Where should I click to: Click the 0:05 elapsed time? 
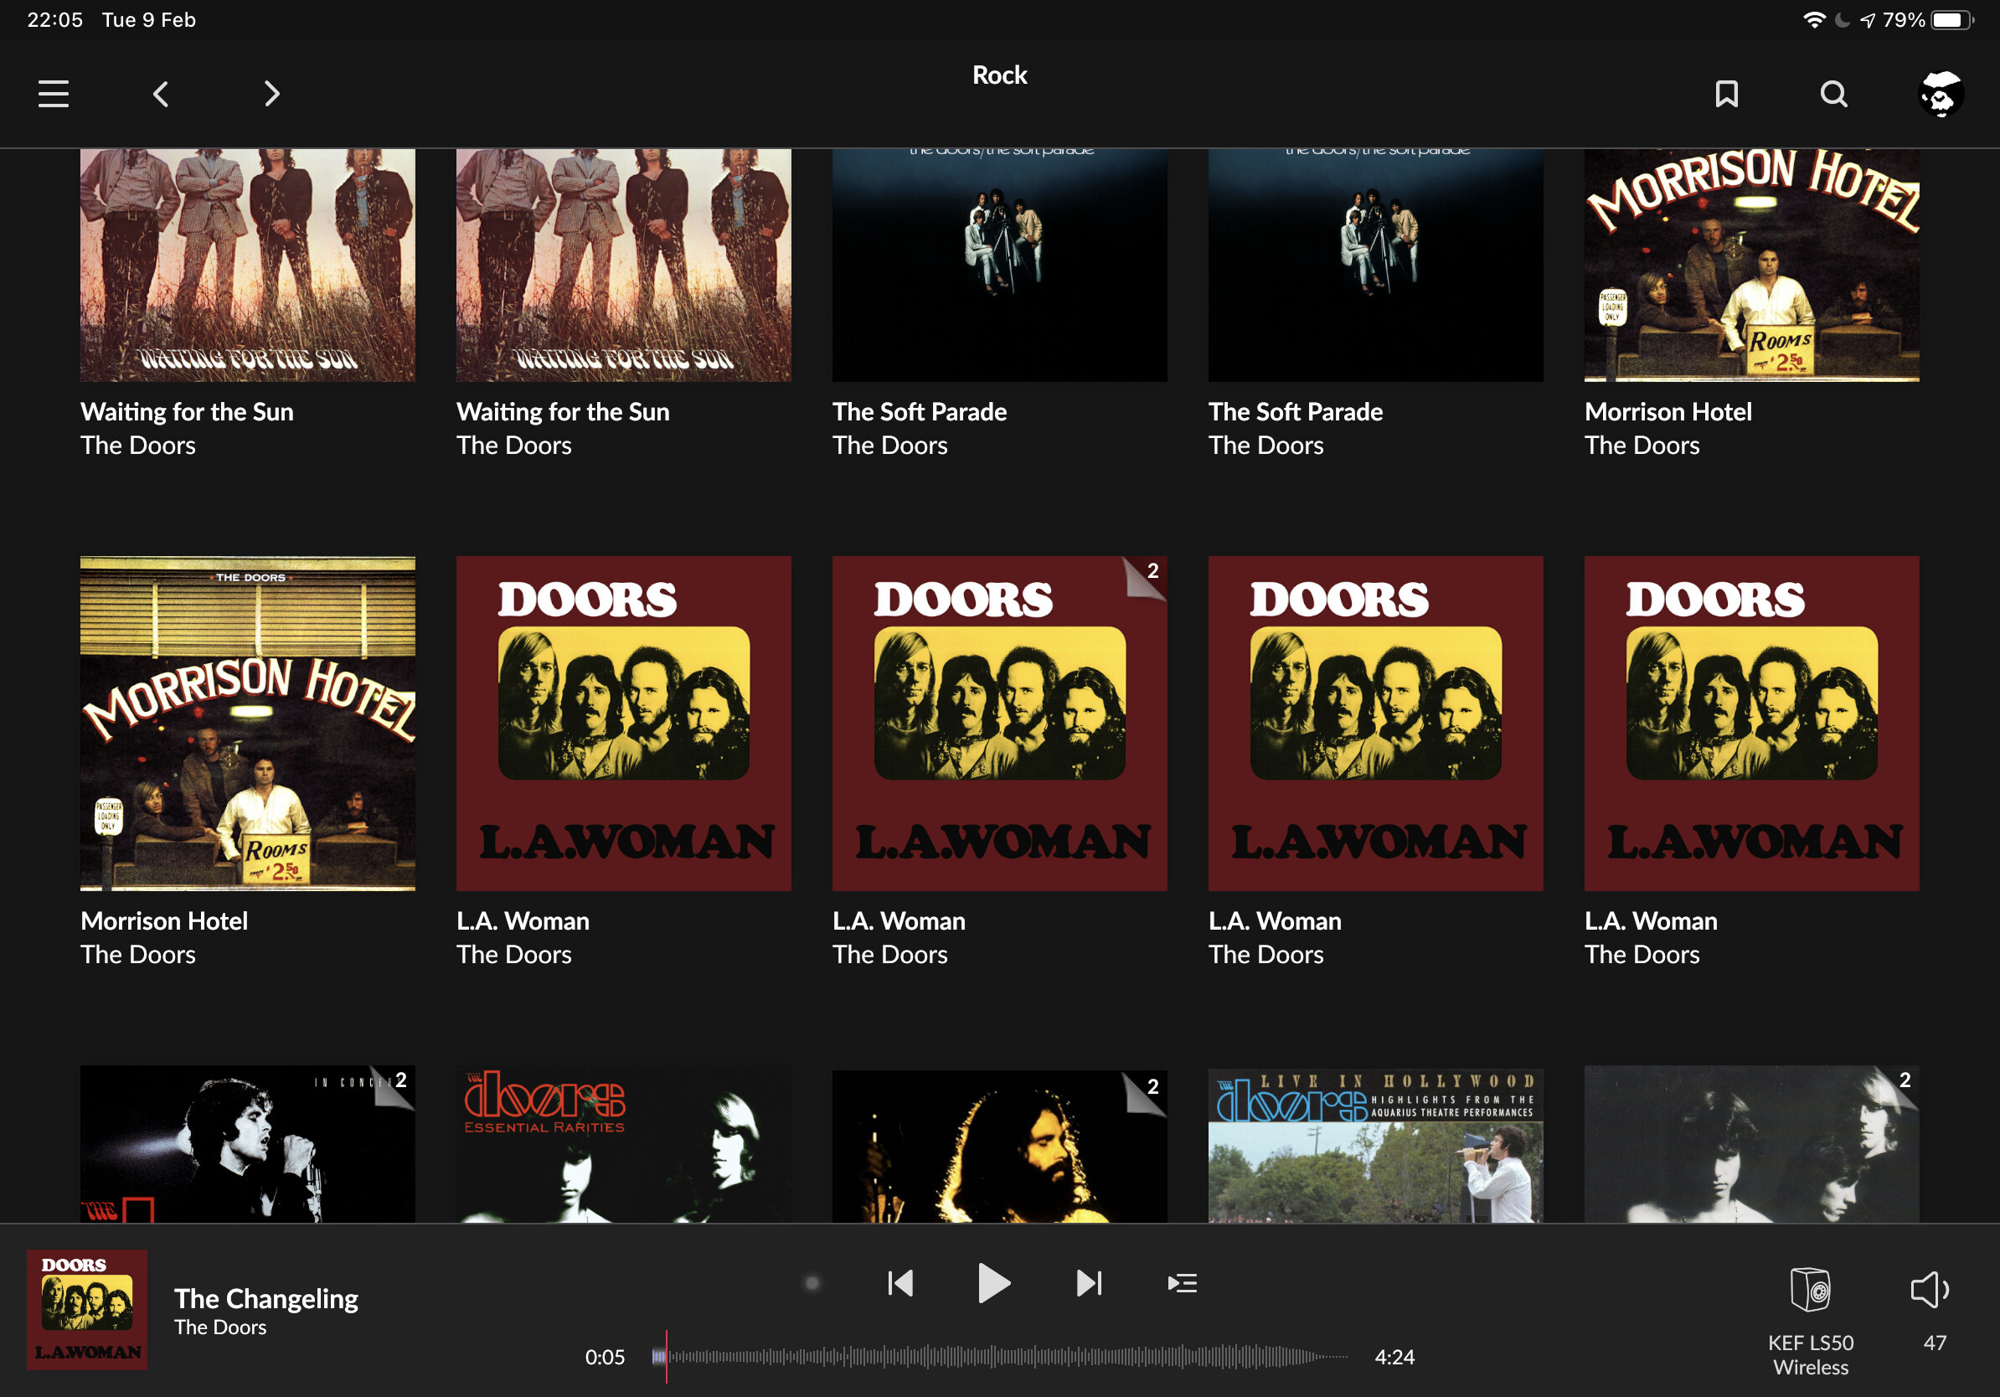[605, 1356]
